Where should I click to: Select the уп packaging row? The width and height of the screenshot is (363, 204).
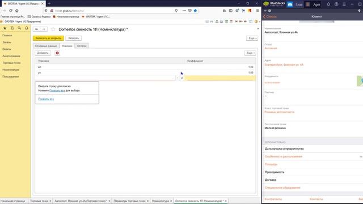pyautogui.click(x=146, y=73)
